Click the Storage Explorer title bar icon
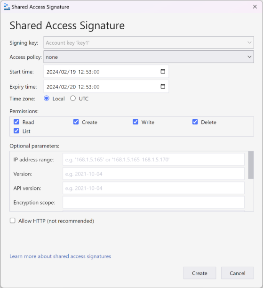Screen dimensions: 263x288 click(7, 7)
